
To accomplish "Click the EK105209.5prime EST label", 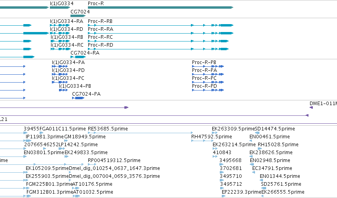I will [47, 168].
